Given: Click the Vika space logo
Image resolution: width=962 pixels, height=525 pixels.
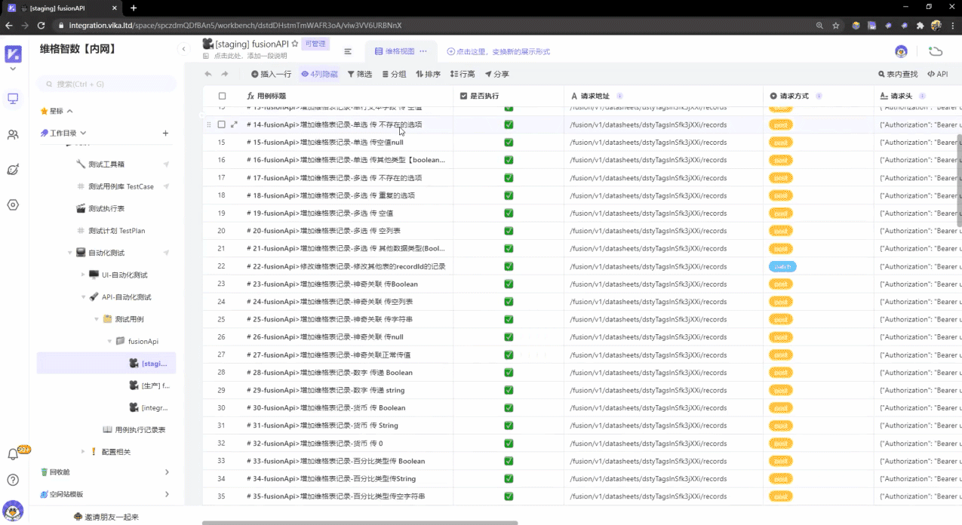Looking at the screenshot, I should coord(13,54).
